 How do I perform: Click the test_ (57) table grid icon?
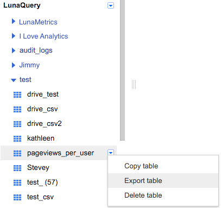click(x=17, y=182)
